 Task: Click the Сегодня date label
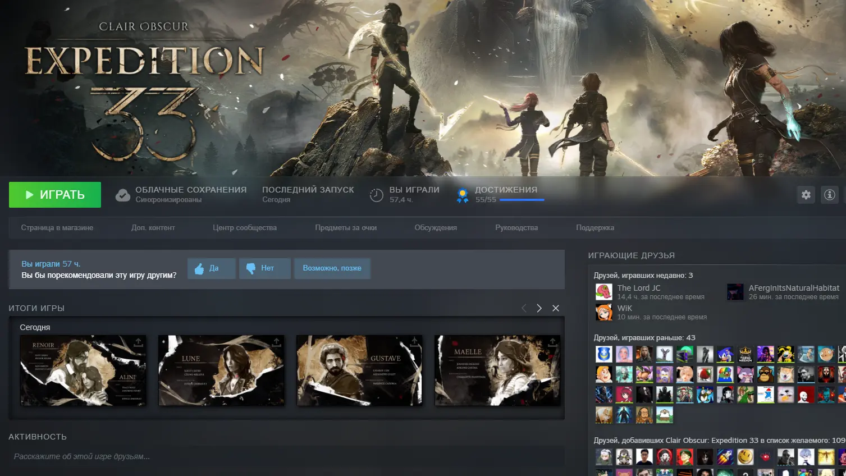pos(35,327)
